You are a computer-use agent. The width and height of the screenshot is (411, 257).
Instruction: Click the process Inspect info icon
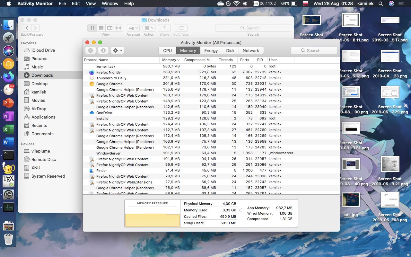pyautogui.click(x=103, y=50)
